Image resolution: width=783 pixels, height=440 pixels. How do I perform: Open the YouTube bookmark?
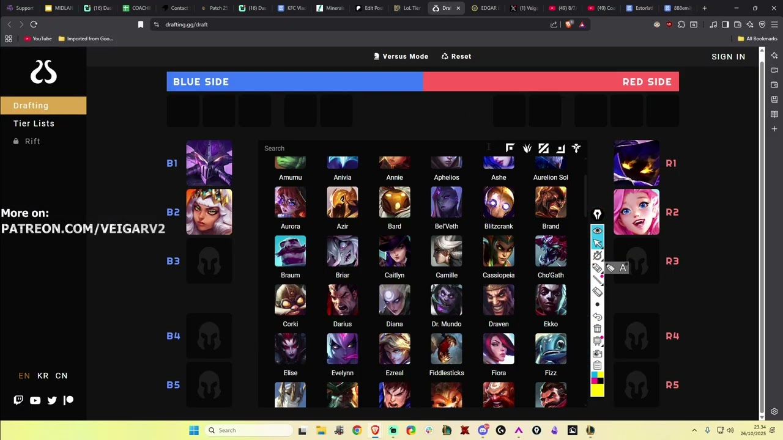pos(38,38)
